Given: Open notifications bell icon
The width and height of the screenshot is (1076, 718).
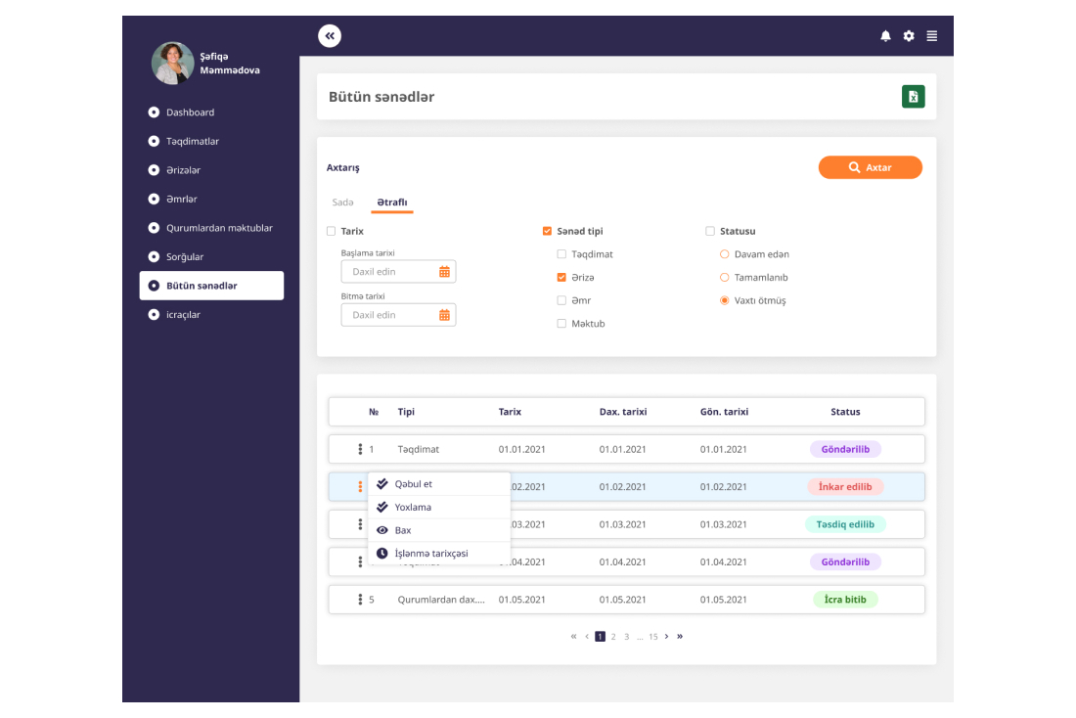Looking at the screenshot, I should click(885, 36).
